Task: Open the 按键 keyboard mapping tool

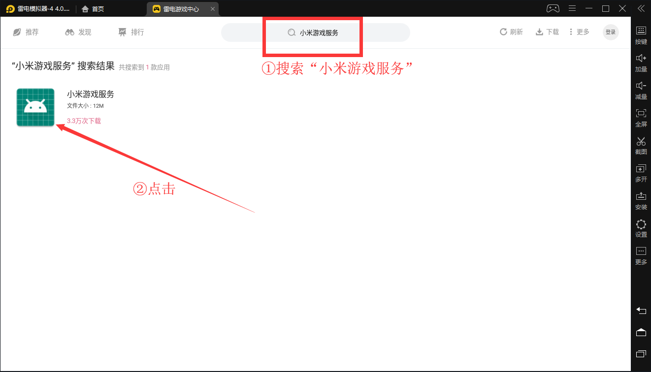Action: 641,35
